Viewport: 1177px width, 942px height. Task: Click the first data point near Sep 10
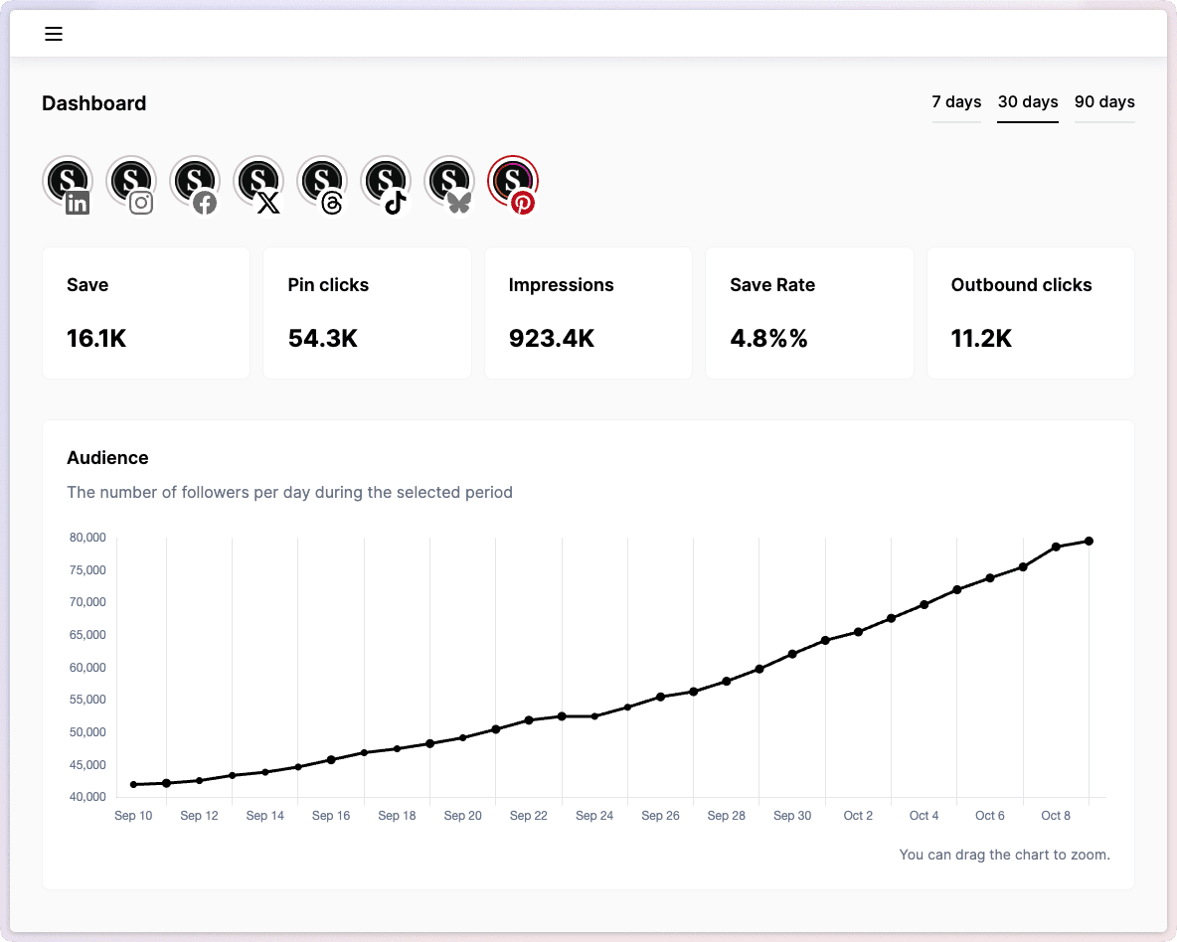[x=133, y=785]
